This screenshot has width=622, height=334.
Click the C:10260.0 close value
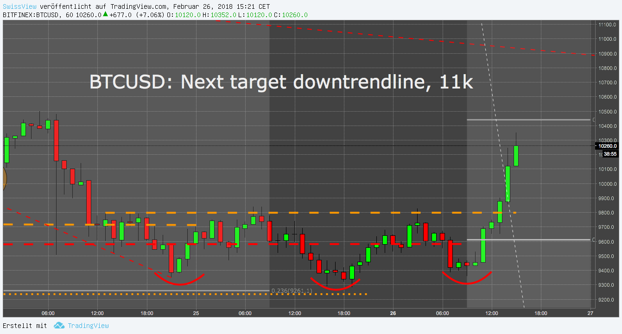coord(291,15)
